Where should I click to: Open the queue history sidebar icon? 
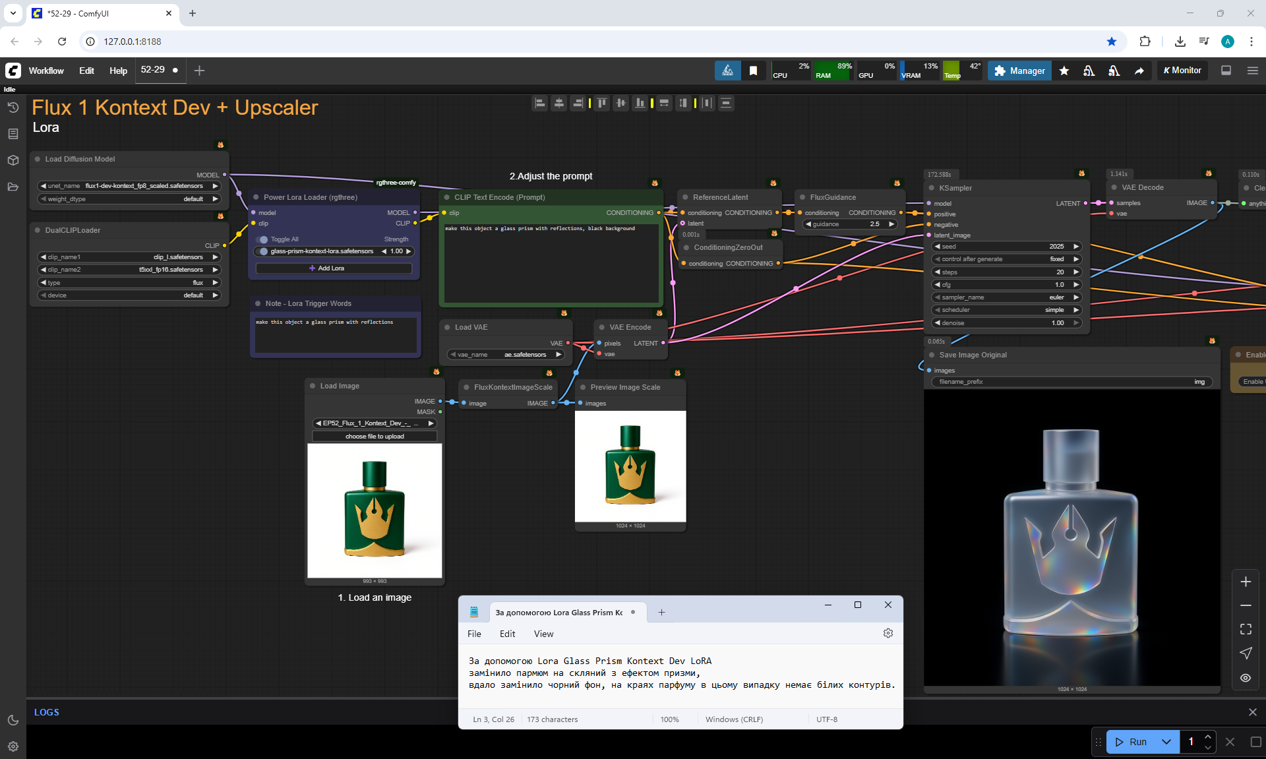(13, 107)
